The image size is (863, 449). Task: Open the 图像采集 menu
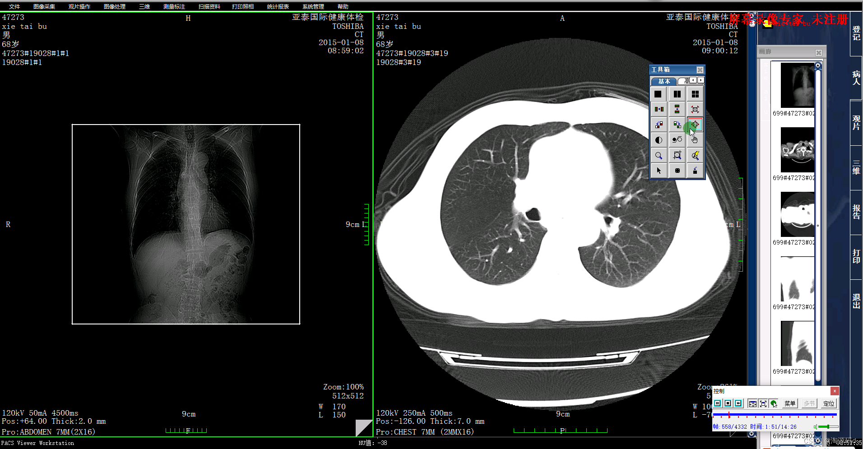(x=44, y=6)
